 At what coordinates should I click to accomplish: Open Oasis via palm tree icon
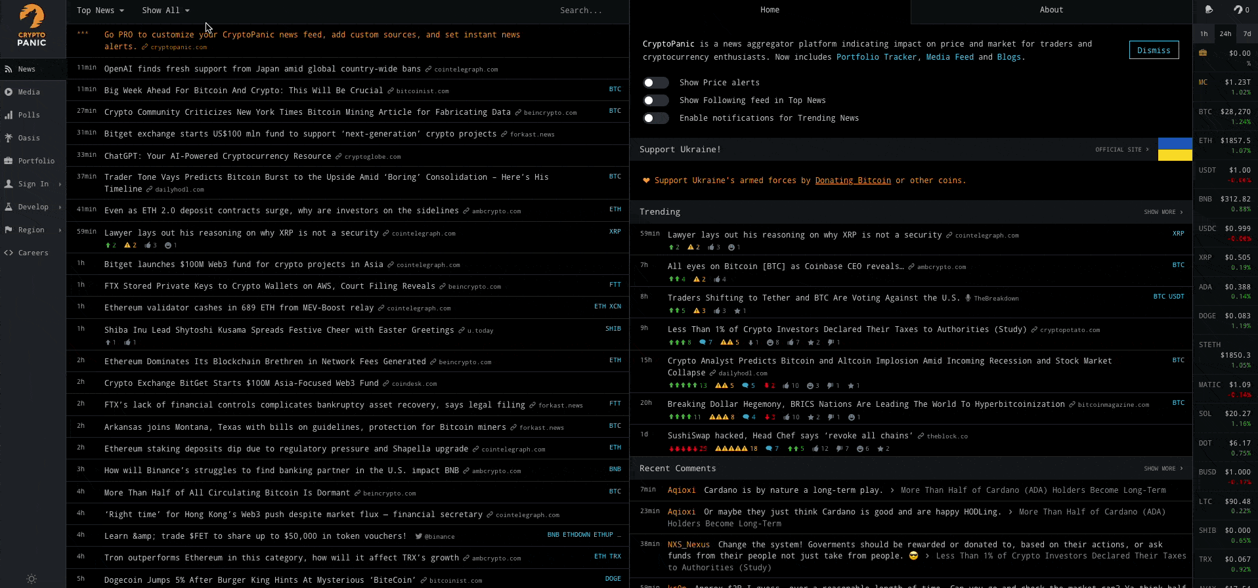click(9, 138)
